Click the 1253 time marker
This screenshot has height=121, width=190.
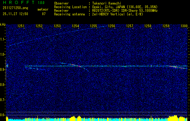click(57, 26)
